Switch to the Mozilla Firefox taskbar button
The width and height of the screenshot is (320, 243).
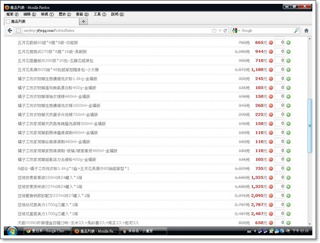(96, 231)
